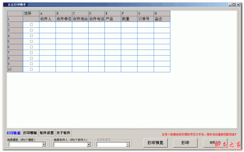Click the 订单号 header cell
Viewport: 244px width, 152px height.
[x=146, y=19]
